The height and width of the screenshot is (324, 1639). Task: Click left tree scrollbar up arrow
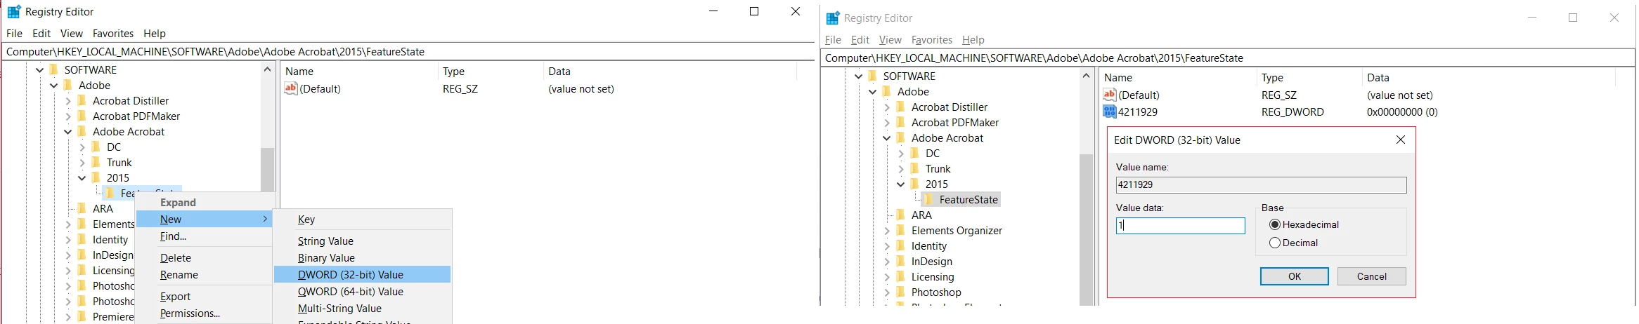(267, 69)
